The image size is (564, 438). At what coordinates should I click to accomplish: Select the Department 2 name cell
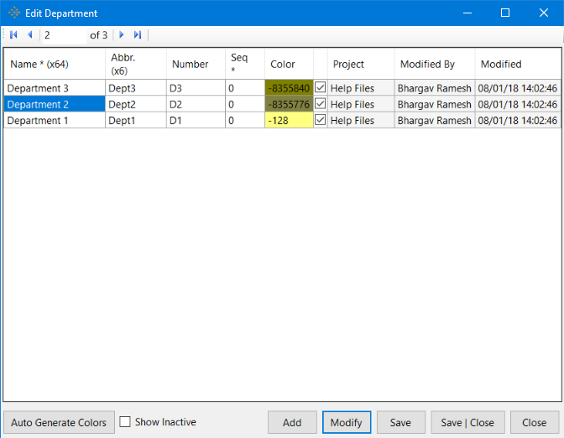click(55, 104)
